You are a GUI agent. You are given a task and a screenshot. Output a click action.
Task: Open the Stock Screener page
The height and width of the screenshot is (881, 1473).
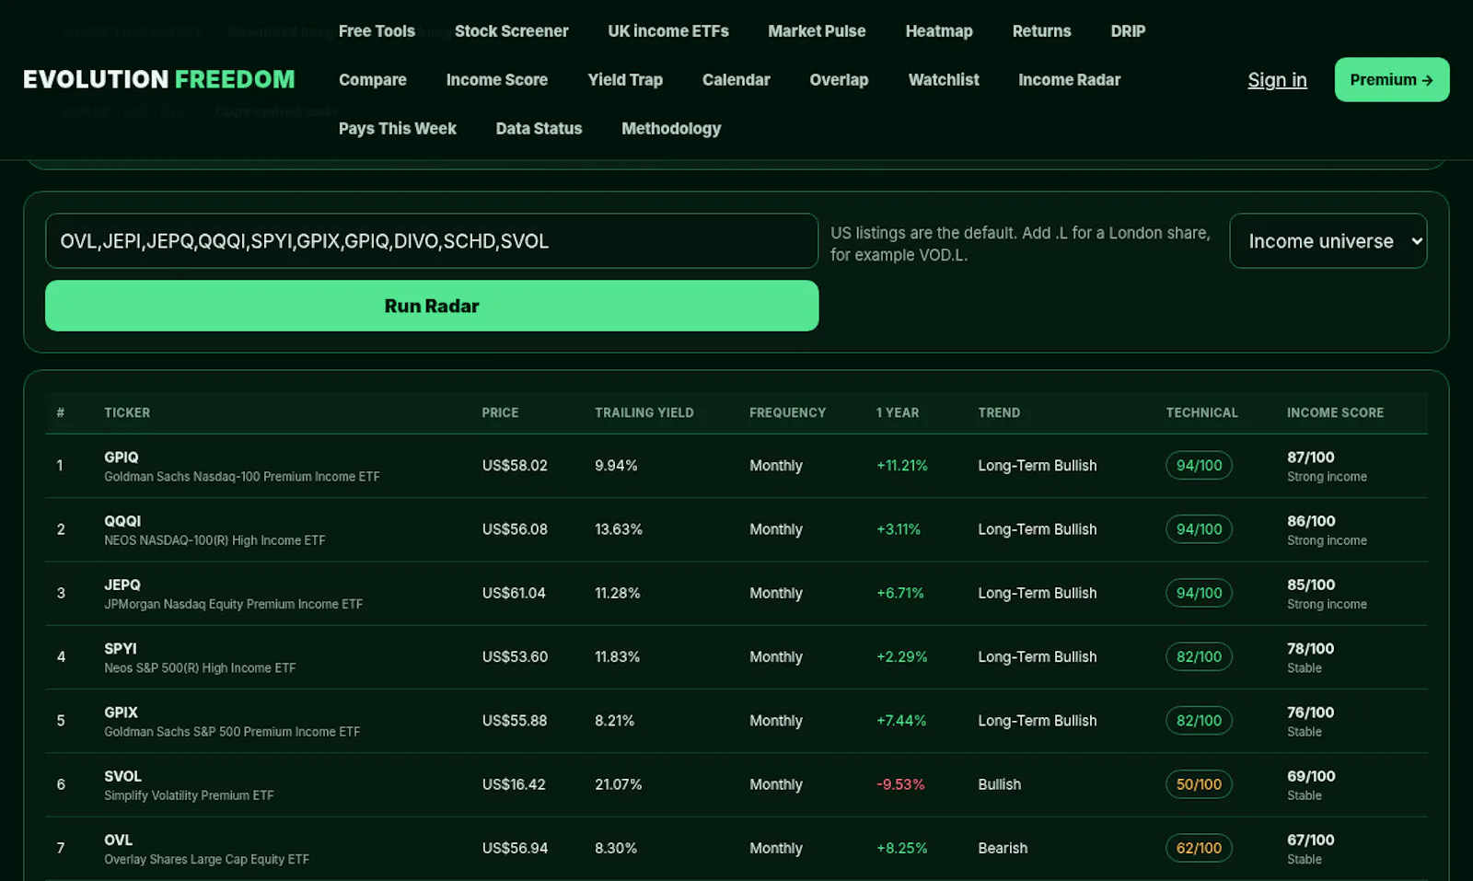[x=511, y=31]
